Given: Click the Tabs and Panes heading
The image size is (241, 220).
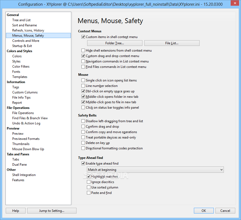Looking at the screenshot, I should [18, 154].
